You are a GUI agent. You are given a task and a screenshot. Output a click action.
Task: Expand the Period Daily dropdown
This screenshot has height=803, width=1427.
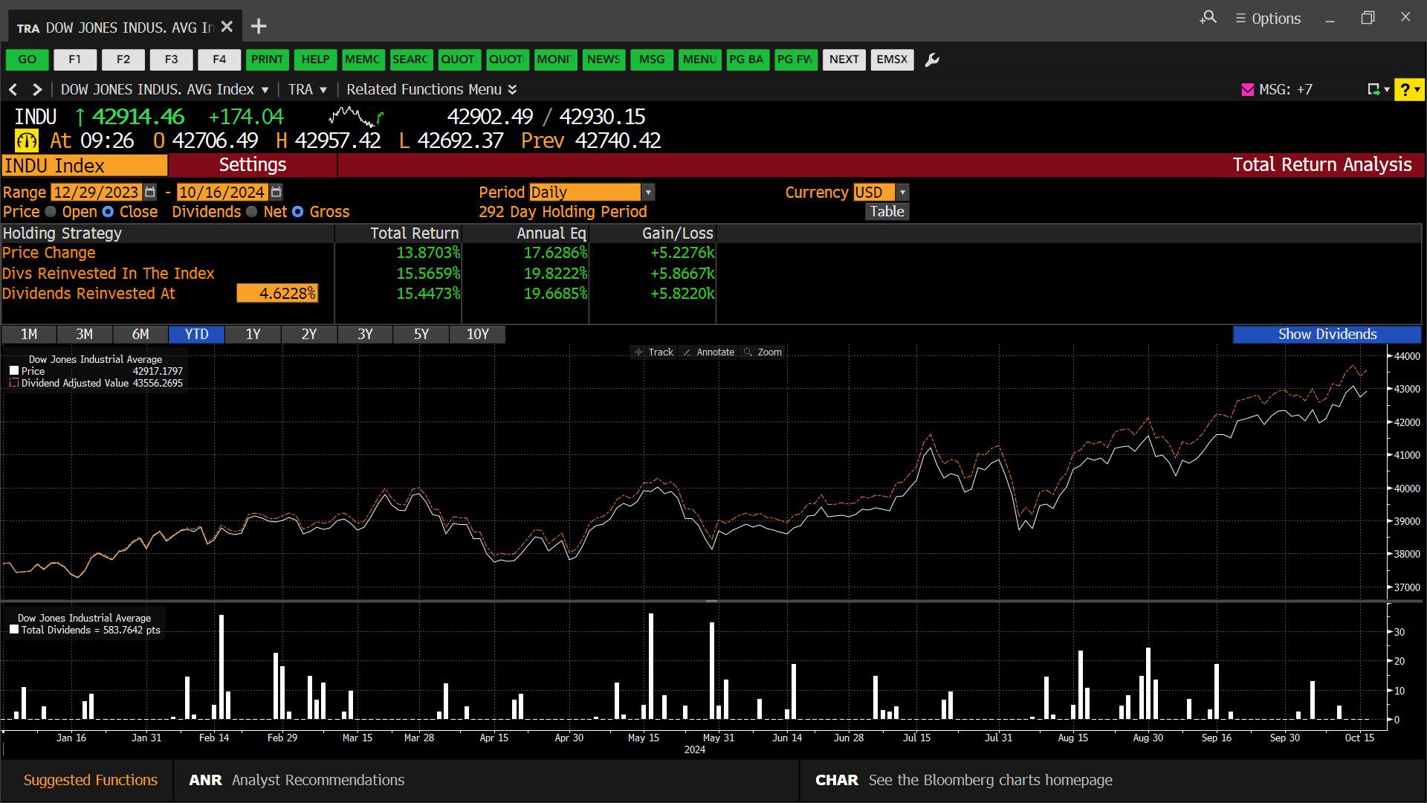tap(648, 192)
